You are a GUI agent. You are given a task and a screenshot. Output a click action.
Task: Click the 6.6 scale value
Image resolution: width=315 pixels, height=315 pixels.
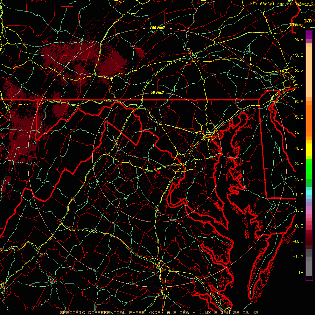299,101
